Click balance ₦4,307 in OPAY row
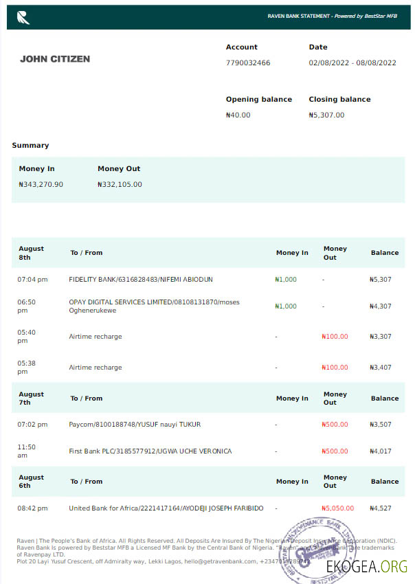The height and width of the screenshot is (584, 415). tap(381, 306)
